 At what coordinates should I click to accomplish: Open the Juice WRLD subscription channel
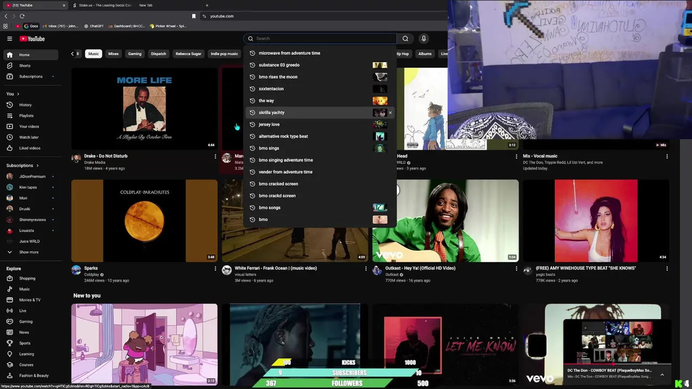(x=30, y=242)
